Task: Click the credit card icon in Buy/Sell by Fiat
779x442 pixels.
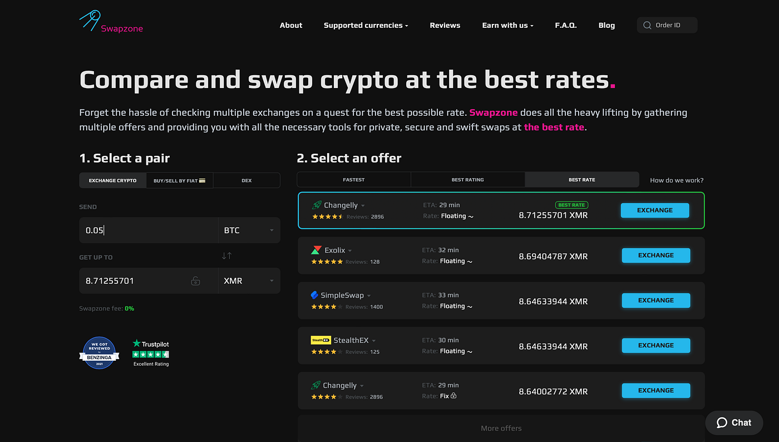Action: click(x=203, y=180)
